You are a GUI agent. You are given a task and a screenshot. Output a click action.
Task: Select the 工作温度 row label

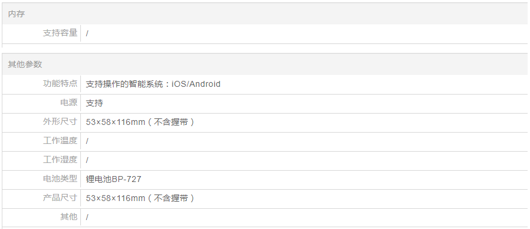point(60,140)
